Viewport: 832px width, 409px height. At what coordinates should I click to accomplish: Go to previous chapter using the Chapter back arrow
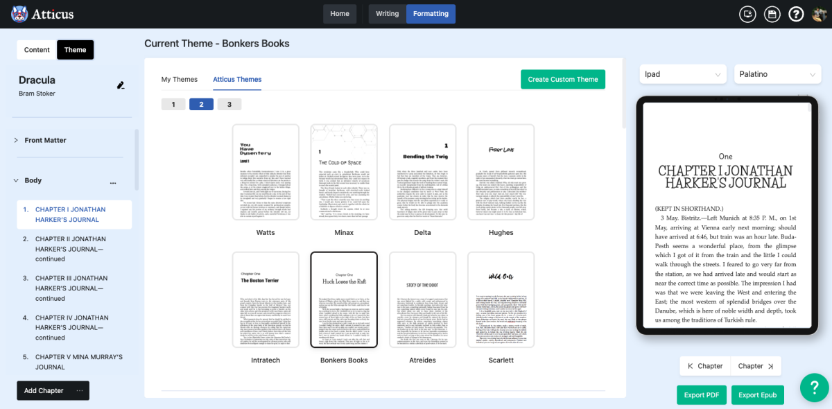704,365
